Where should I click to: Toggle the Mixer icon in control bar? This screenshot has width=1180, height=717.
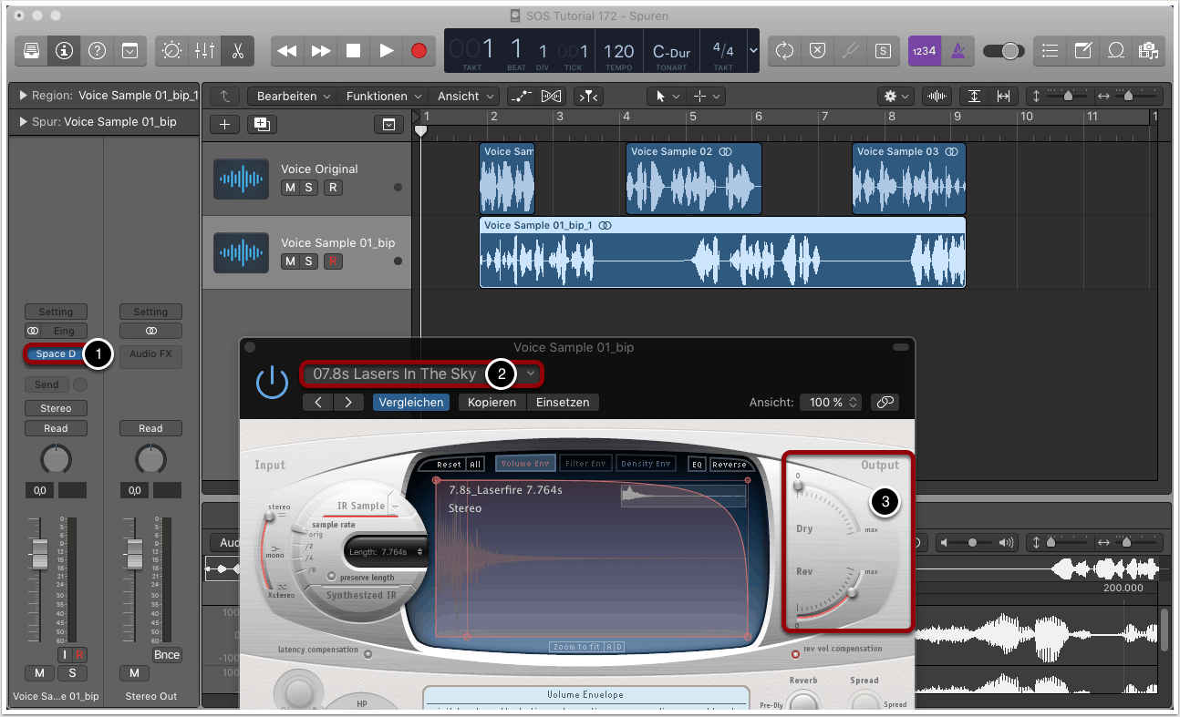tap(205, 51)
